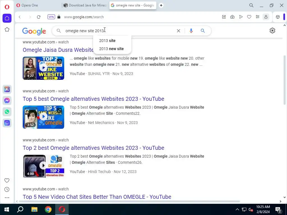The height and width of the screenshot is (215, 287).
Task: Open the profile account icon
Action: [x=266, y=17]
